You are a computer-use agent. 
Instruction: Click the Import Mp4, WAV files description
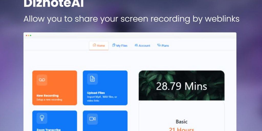coord(102,99)
